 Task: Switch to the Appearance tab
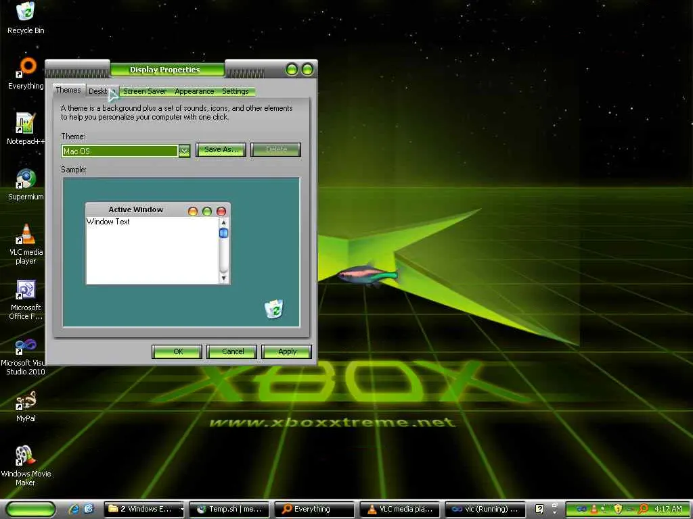click(x=194, y=91)
